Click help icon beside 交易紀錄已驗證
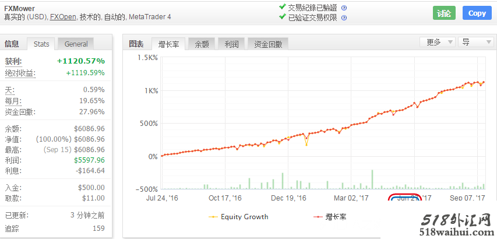Image resolution: width=497 pixels, height=239 pixels. click(344, 8)
